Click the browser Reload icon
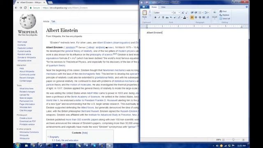Viewport: 263px width, 148px height. [x=25, y=8]
